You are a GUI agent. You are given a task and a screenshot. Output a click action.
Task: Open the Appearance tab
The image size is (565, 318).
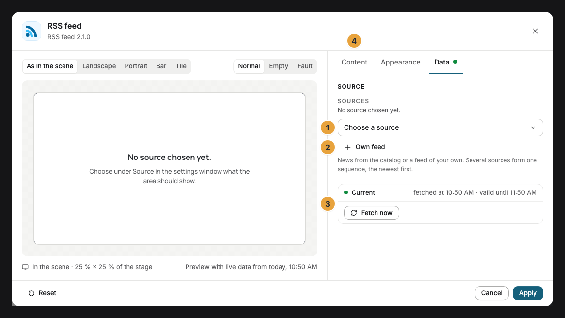point(400,62)
